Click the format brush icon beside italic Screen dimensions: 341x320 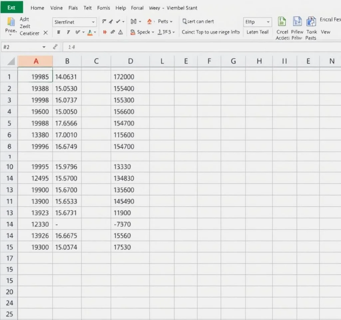(77, 32)
